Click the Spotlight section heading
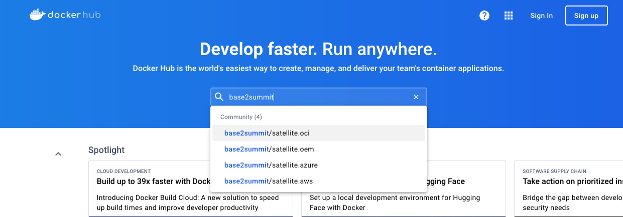 [106, 150]
